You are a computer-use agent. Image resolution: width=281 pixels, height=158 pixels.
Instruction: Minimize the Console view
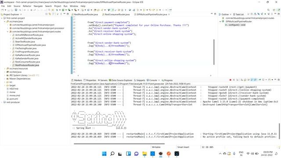tap(275, 79)
